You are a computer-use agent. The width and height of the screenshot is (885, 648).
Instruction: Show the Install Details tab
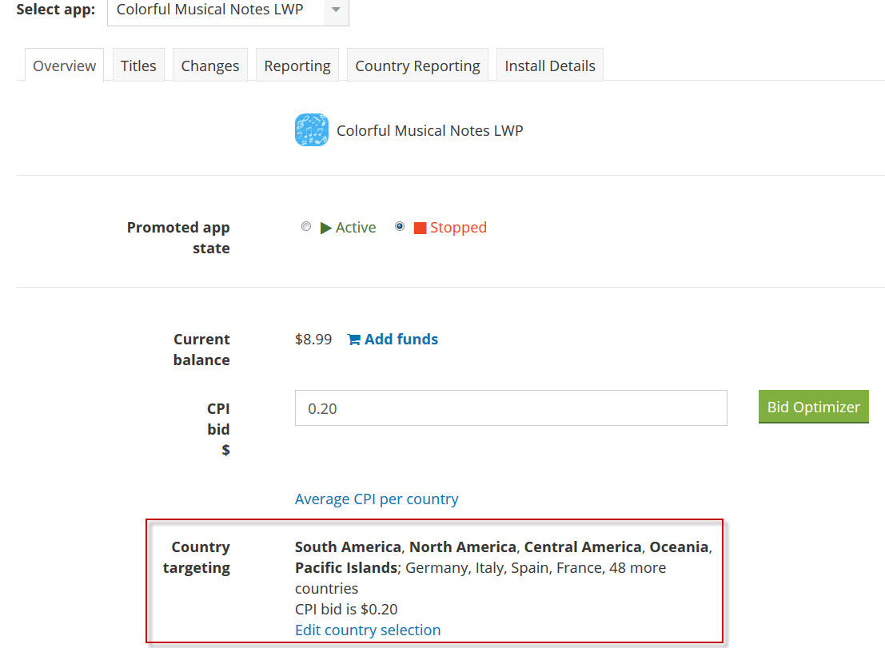pyautogui.click(x=550, y=66)
